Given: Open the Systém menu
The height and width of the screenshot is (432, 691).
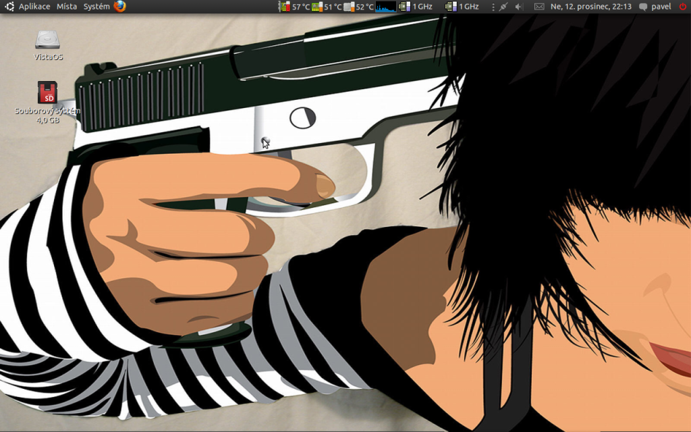Looking at the screenshot, I should [96, 7].
